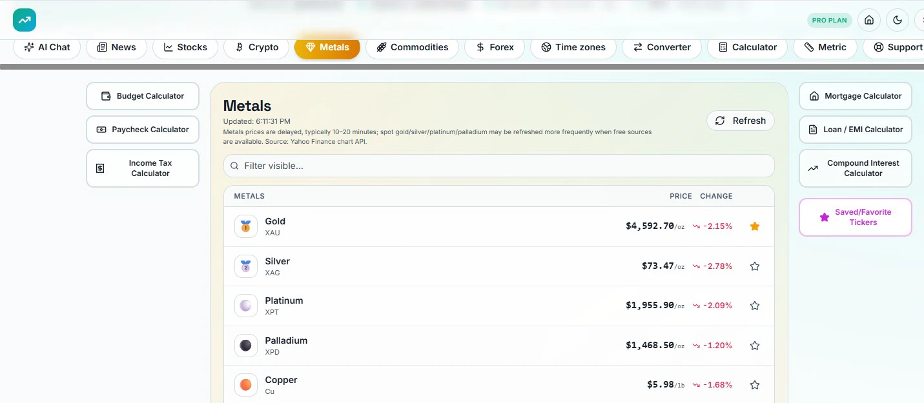Open the Compound Interest Calculator

(x=856, y=168)
